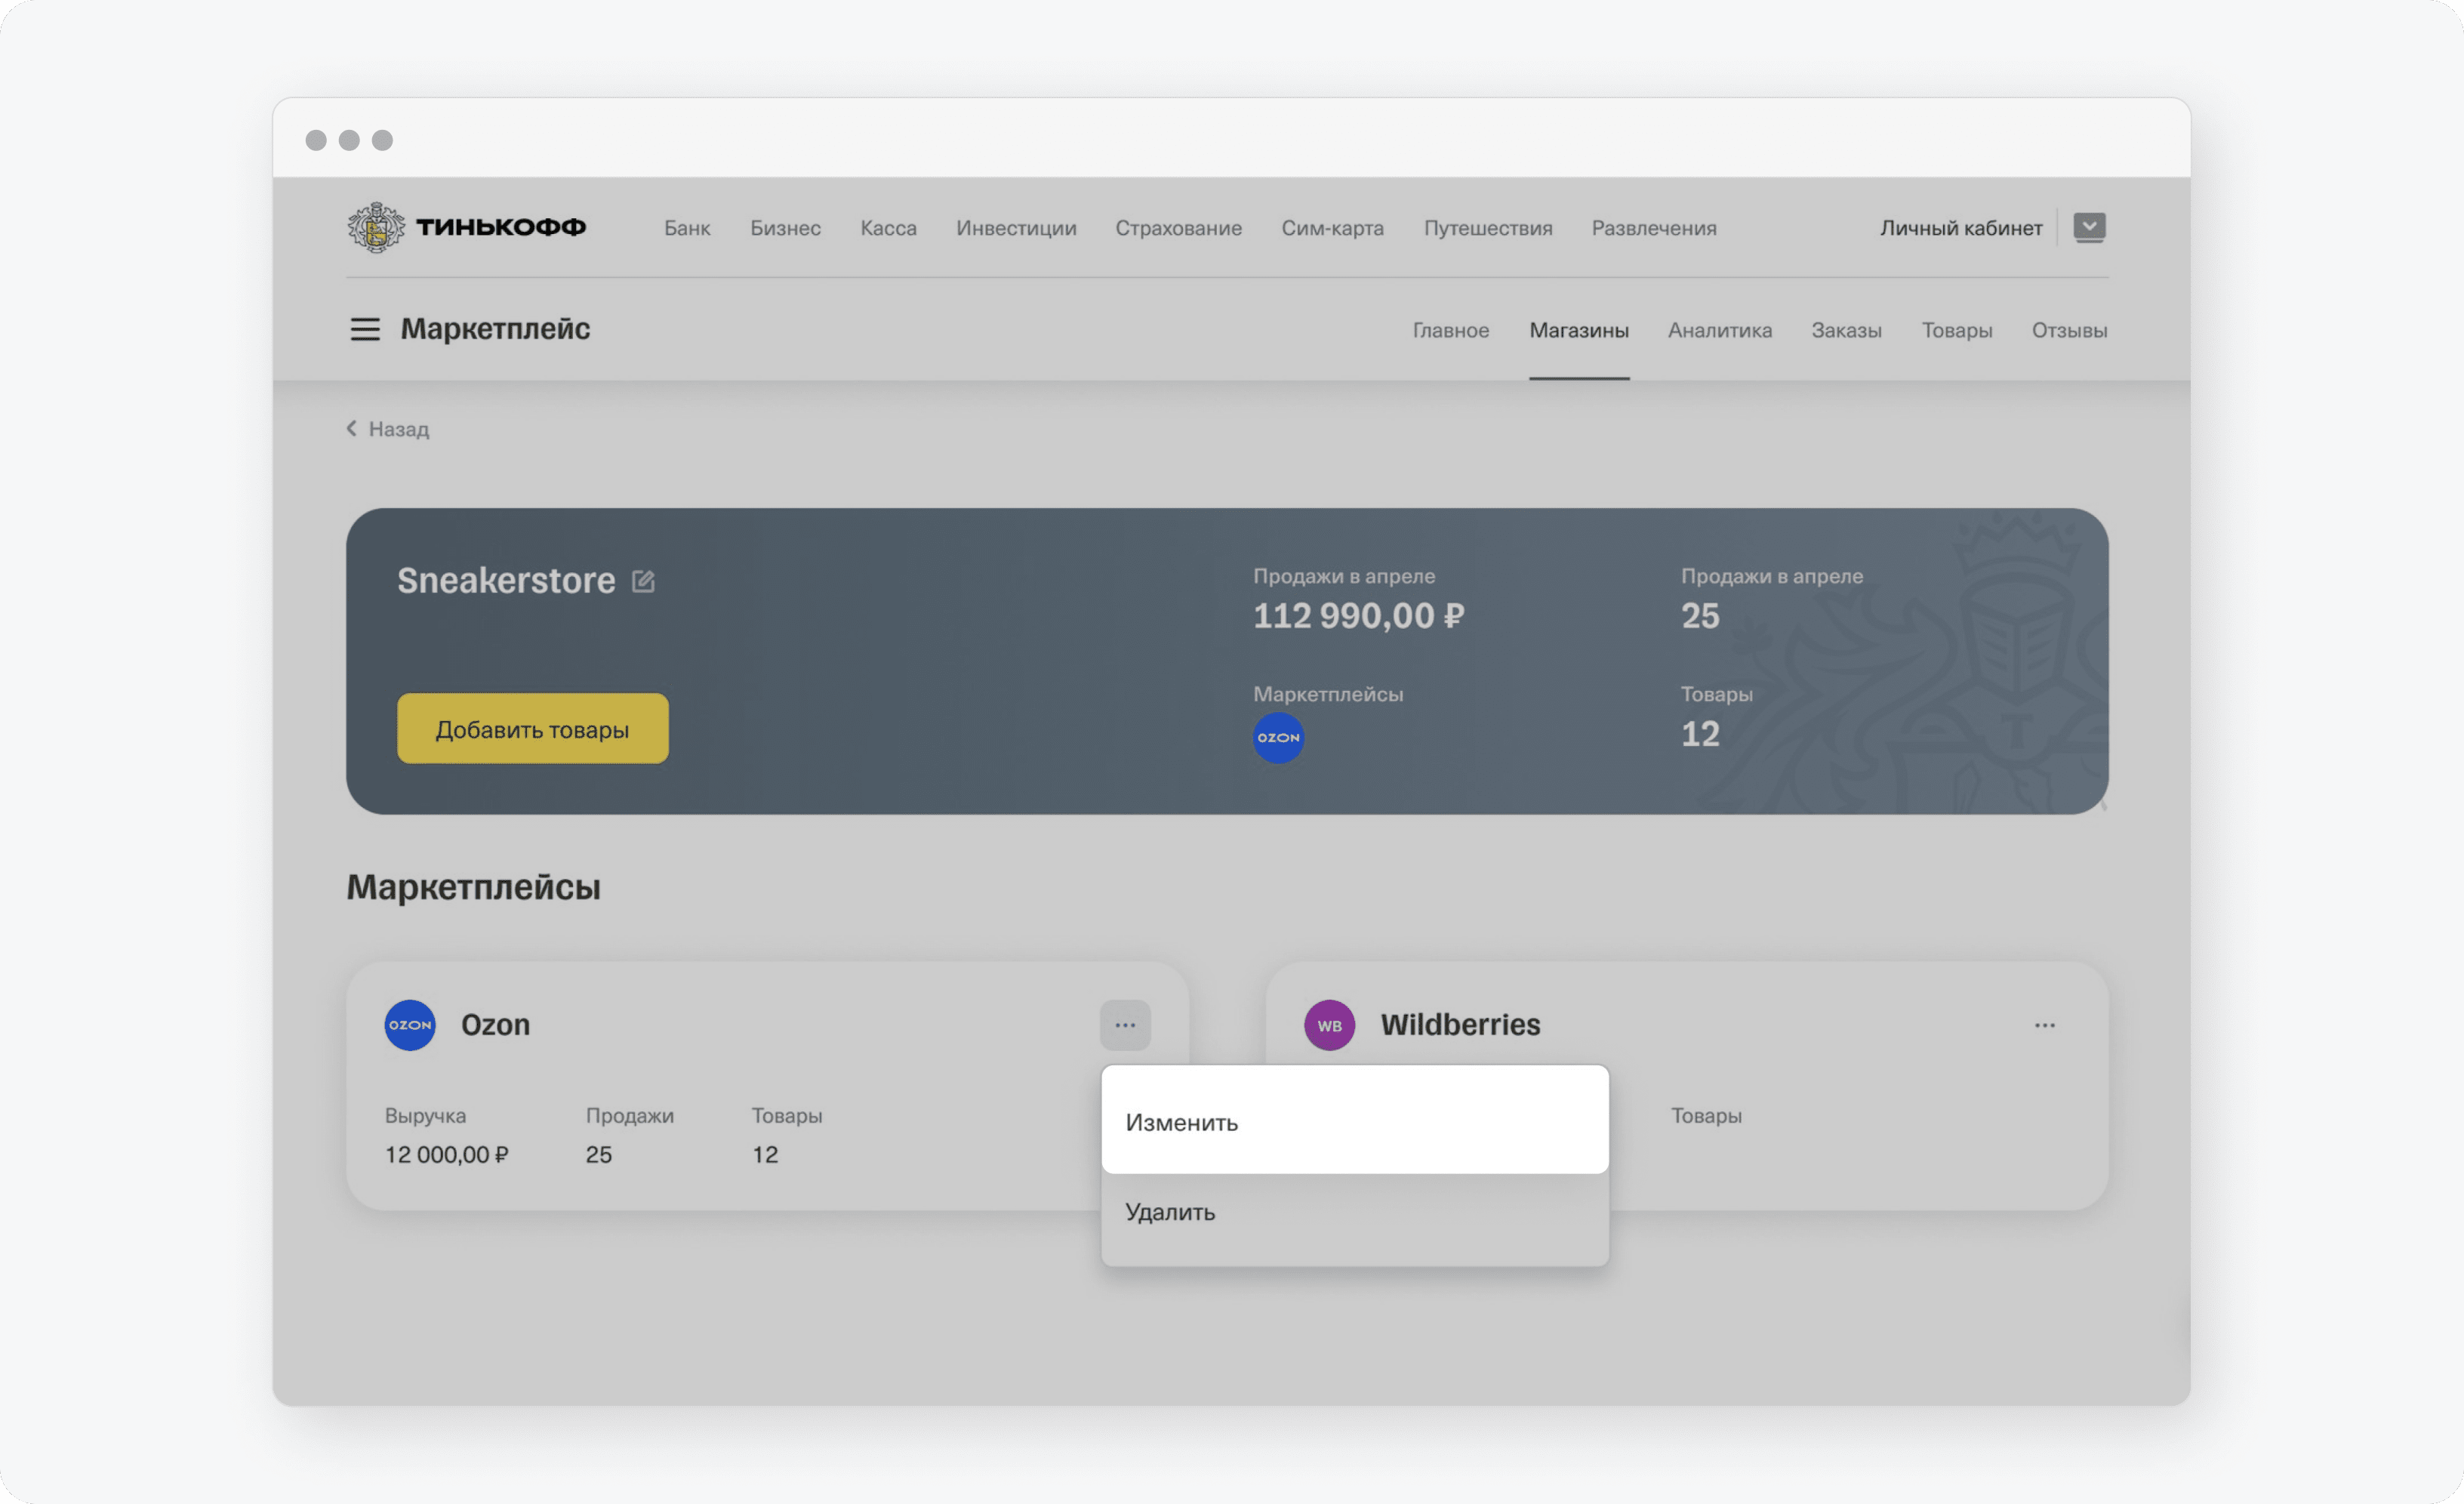Viewport: 2464px width, 1504px height.
Task: Click the Маркетплейсы section heading
Action: pos(473,888)
